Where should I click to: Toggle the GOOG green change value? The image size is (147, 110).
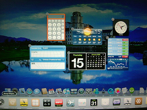click(x=125, y=51)
